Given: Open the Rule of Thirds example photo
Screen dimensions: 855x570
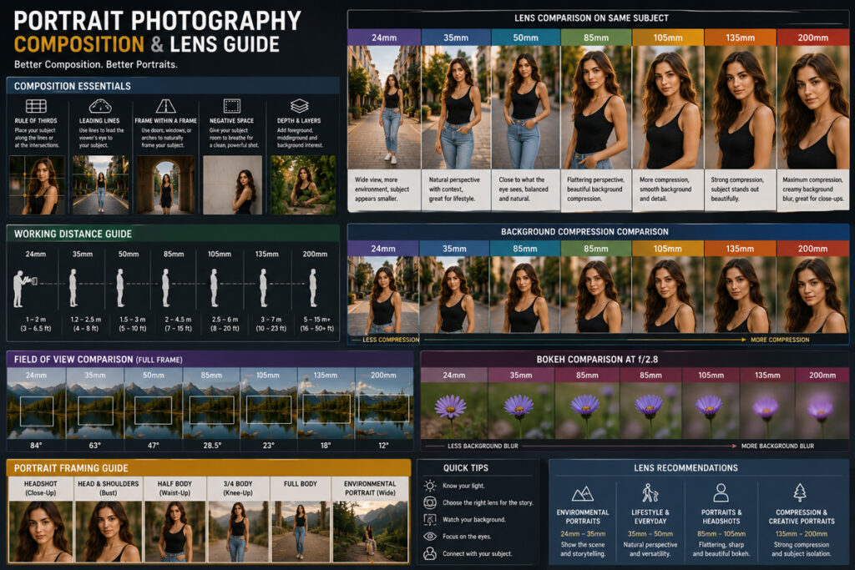Looking at the screenshot, I should pos(37,184).
